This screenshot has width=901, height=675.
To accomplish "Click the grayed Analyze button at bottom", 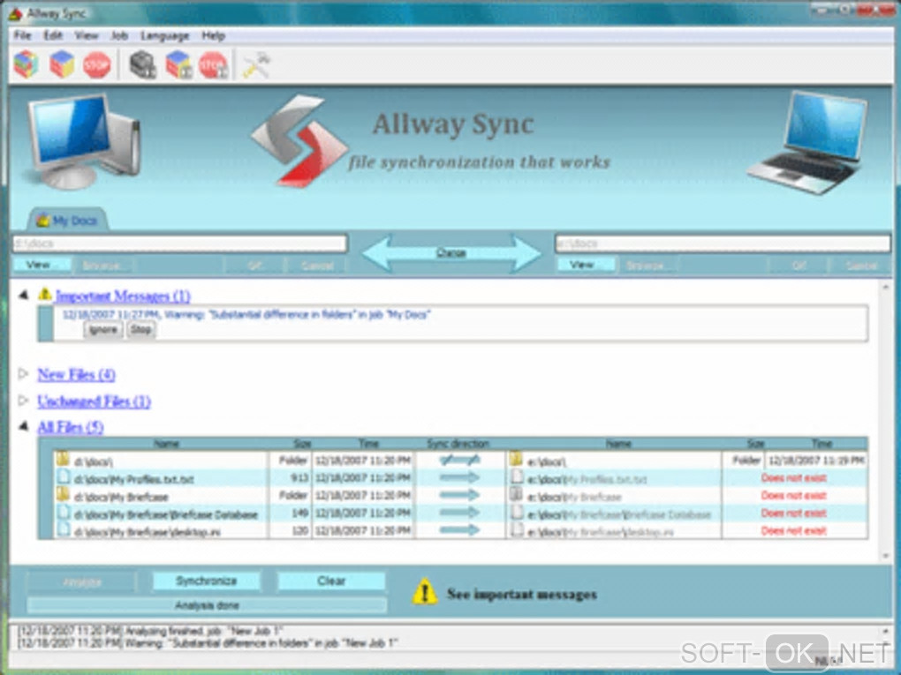I will 82,581.
